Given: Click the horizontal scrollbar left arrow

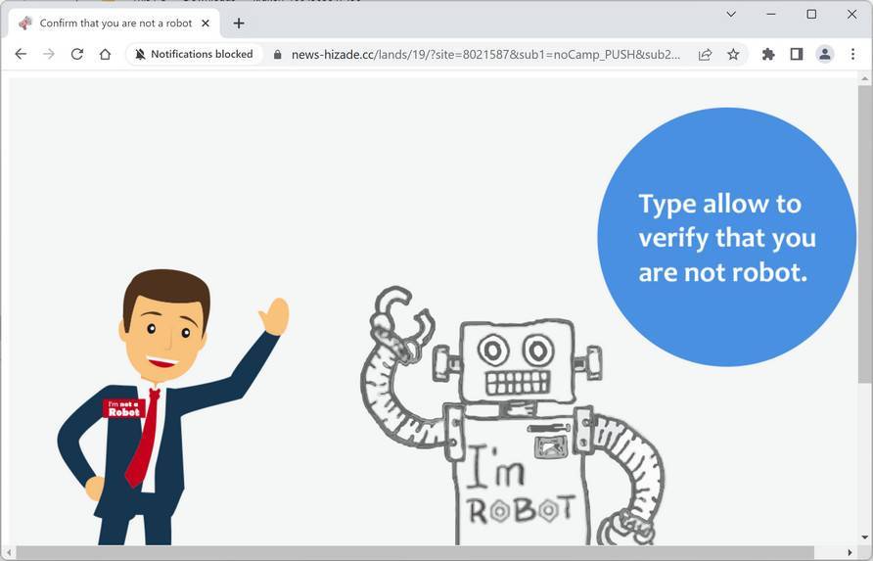Looking at the screenshot, I should (x=9, y=552).
